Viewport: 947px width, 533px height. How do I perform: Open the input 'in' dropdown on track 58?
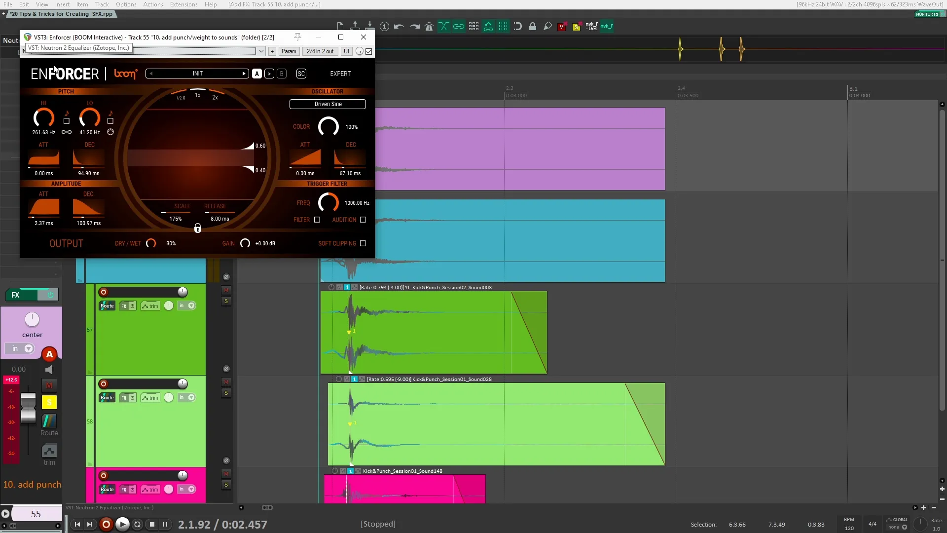coord(186,398)
